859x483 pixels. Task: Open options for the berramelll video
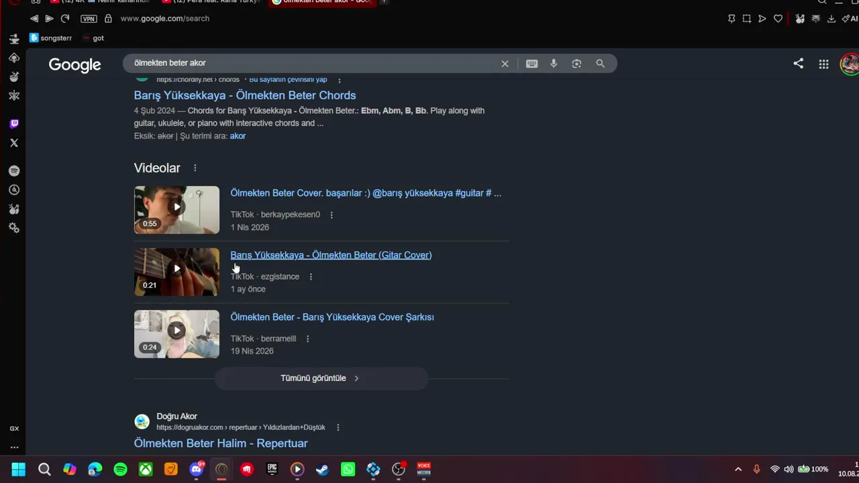(307, 339)
